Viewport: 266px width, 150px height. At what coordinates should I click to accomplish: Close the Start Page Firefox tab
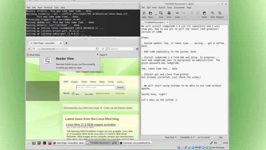tap(61, 43)
